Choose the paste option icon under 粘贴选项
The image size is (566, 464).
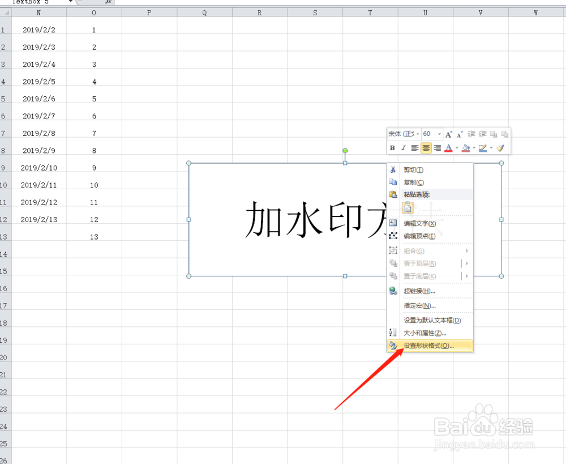pos(408,207)
